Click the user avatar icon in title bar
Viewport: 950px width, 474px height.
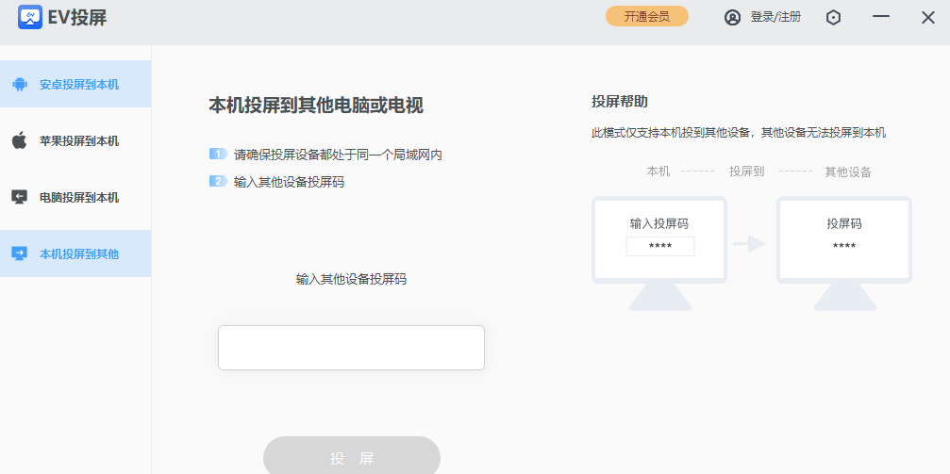click(x=732, y=17)
